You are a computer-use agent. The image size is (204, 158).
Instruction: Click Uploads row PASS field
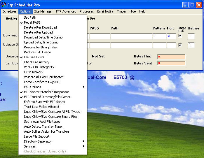[x=100, y=45]
